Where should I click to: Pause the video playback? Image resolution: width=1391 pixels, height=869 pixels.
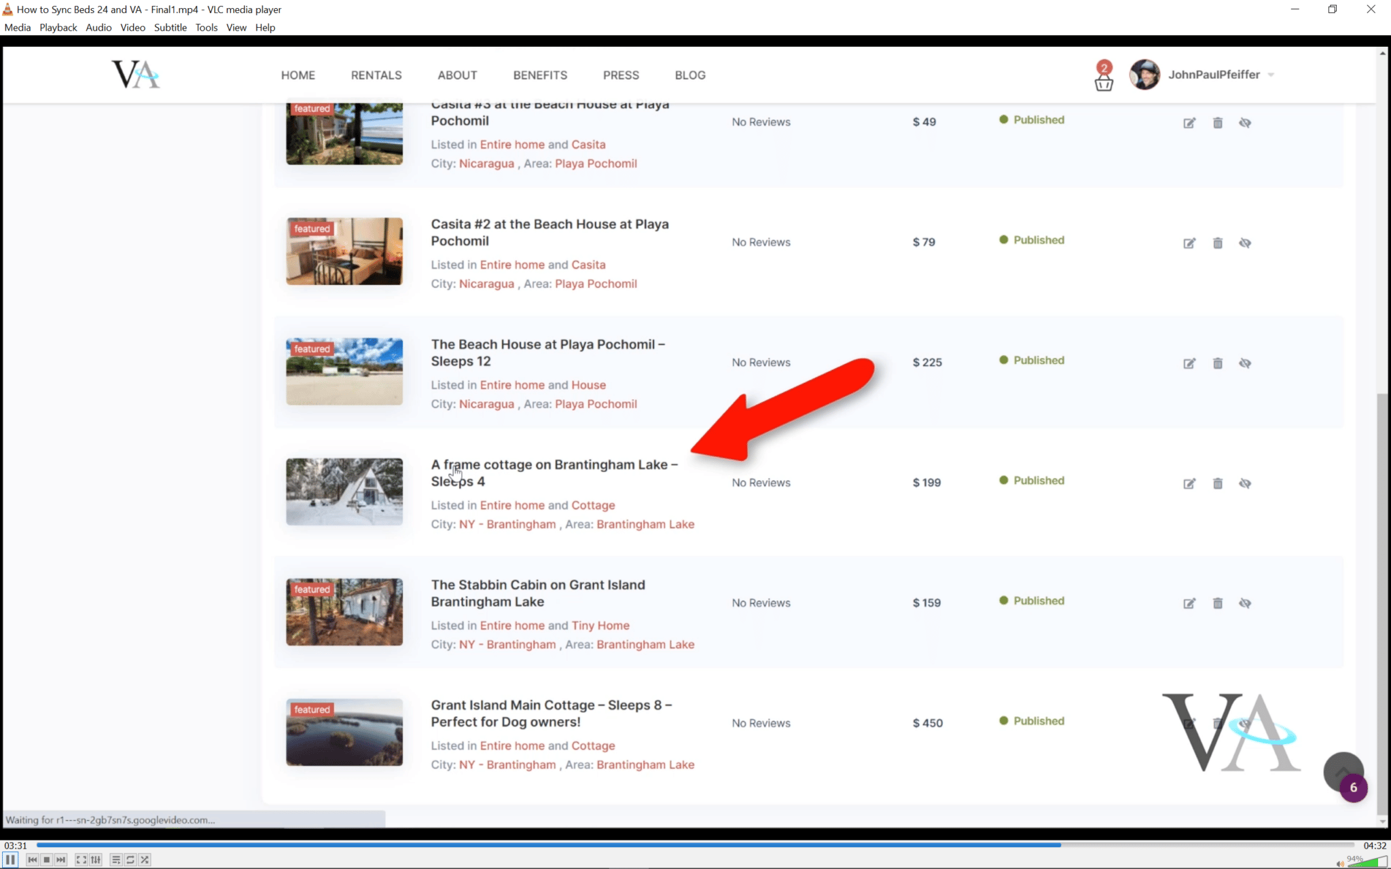click(10, 859)
